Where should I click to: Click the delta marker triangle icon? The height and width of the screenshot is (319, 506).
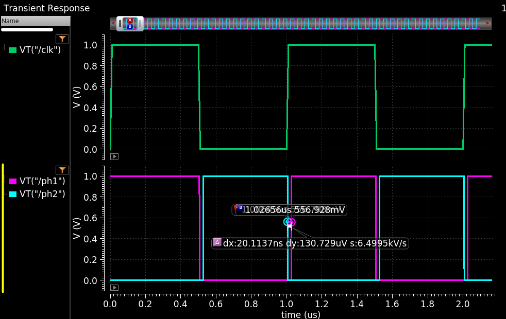click(x=217, y=242)
